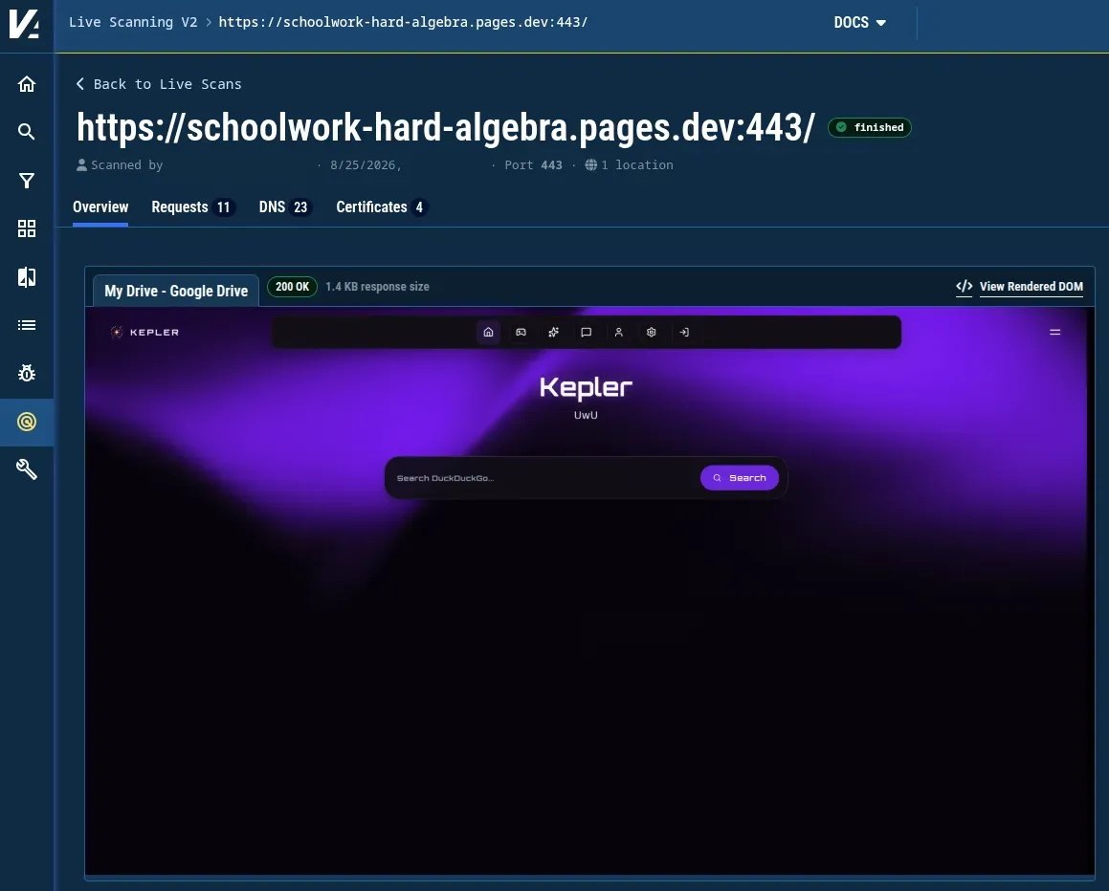Screen dimensions: 1109x891
Task: Click Kepler home icon in preview navbar
Action: click(x=488, y=332)
